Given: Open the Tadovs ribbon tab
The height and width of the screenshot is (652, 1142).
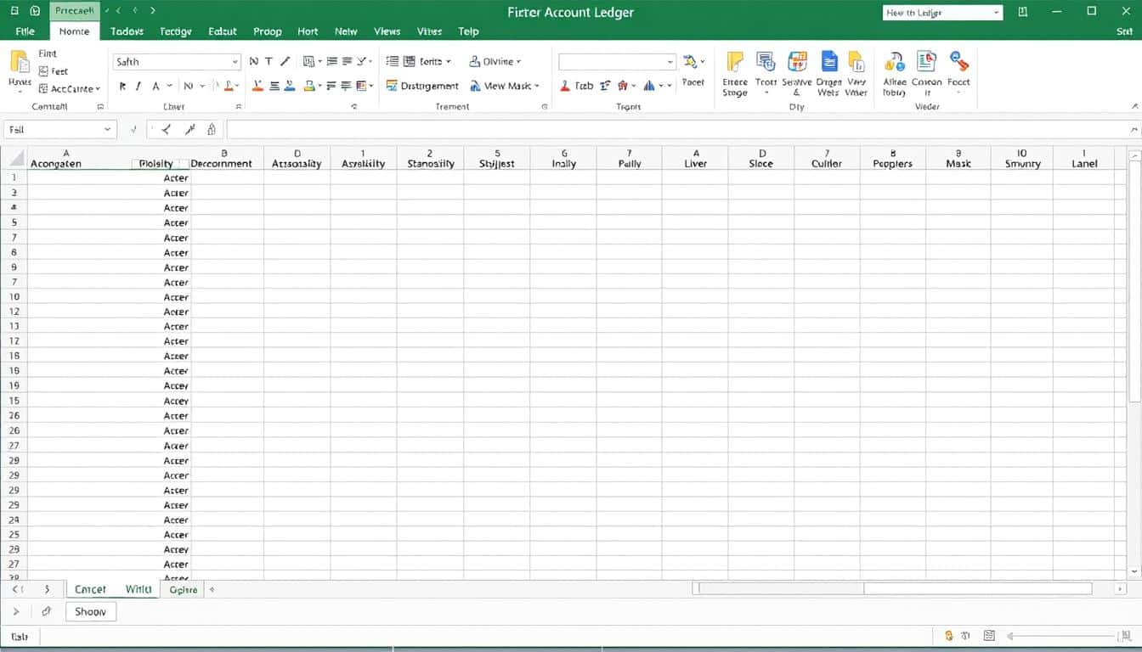Looking at the screenshot, I should tap(127, 31).
